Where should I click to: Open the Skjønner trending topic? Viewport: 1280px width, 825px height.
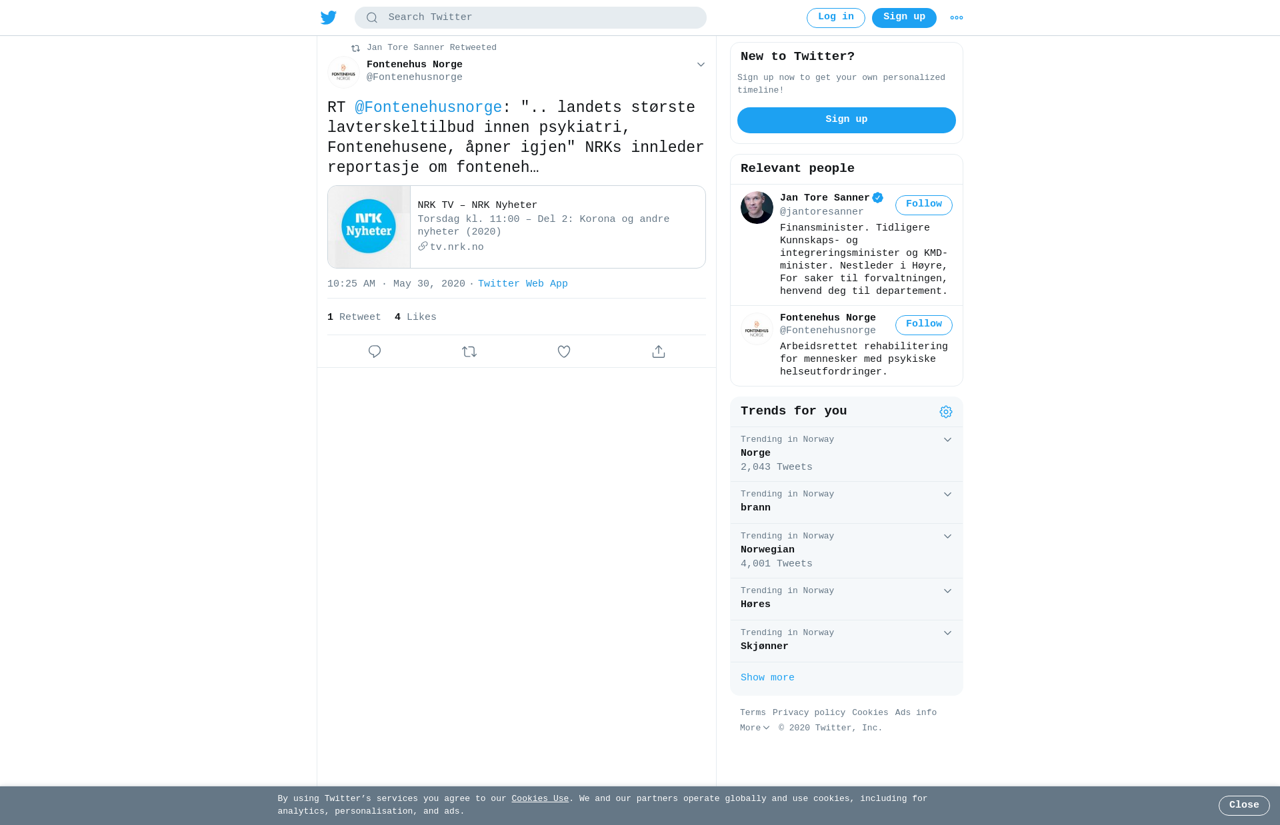point(847,640)
